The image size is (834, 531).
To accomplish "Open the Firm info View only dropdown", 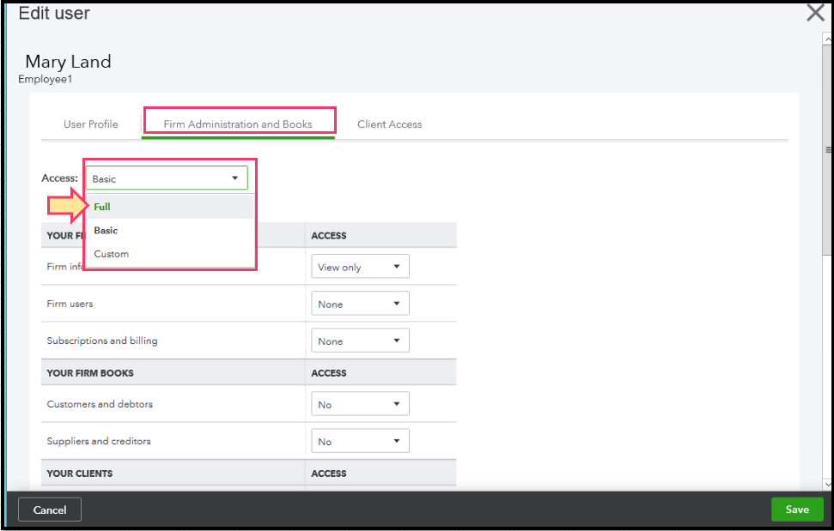I will pos(359,267).
